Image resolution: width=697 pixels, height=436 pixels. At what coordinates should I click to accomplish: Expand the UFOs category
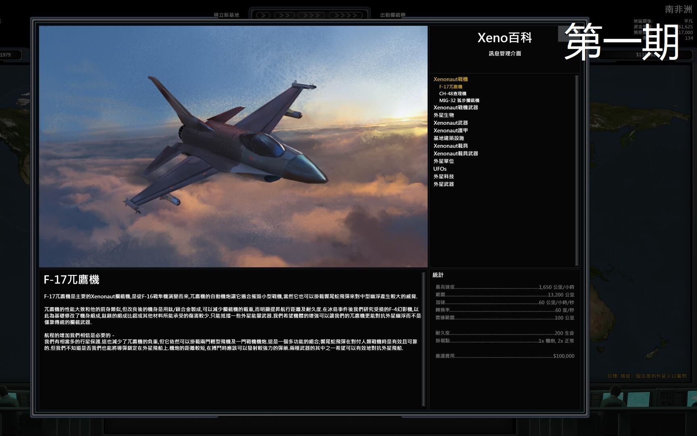pos(440,169)
